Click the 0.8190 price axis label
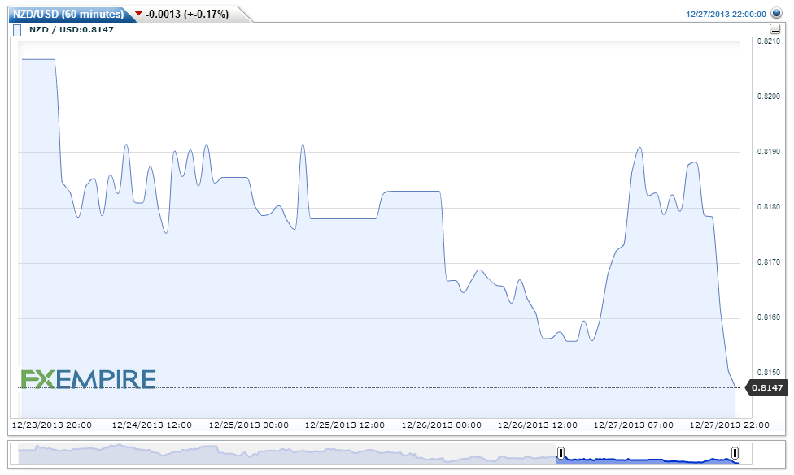The image size is (794, 475). pyautogui.click(x=769, y=152)
